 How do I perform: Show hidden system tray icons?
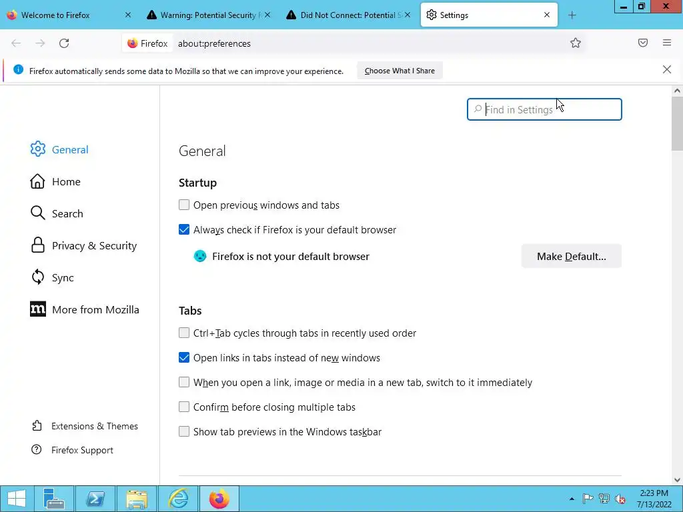click(x=572, y=499)
